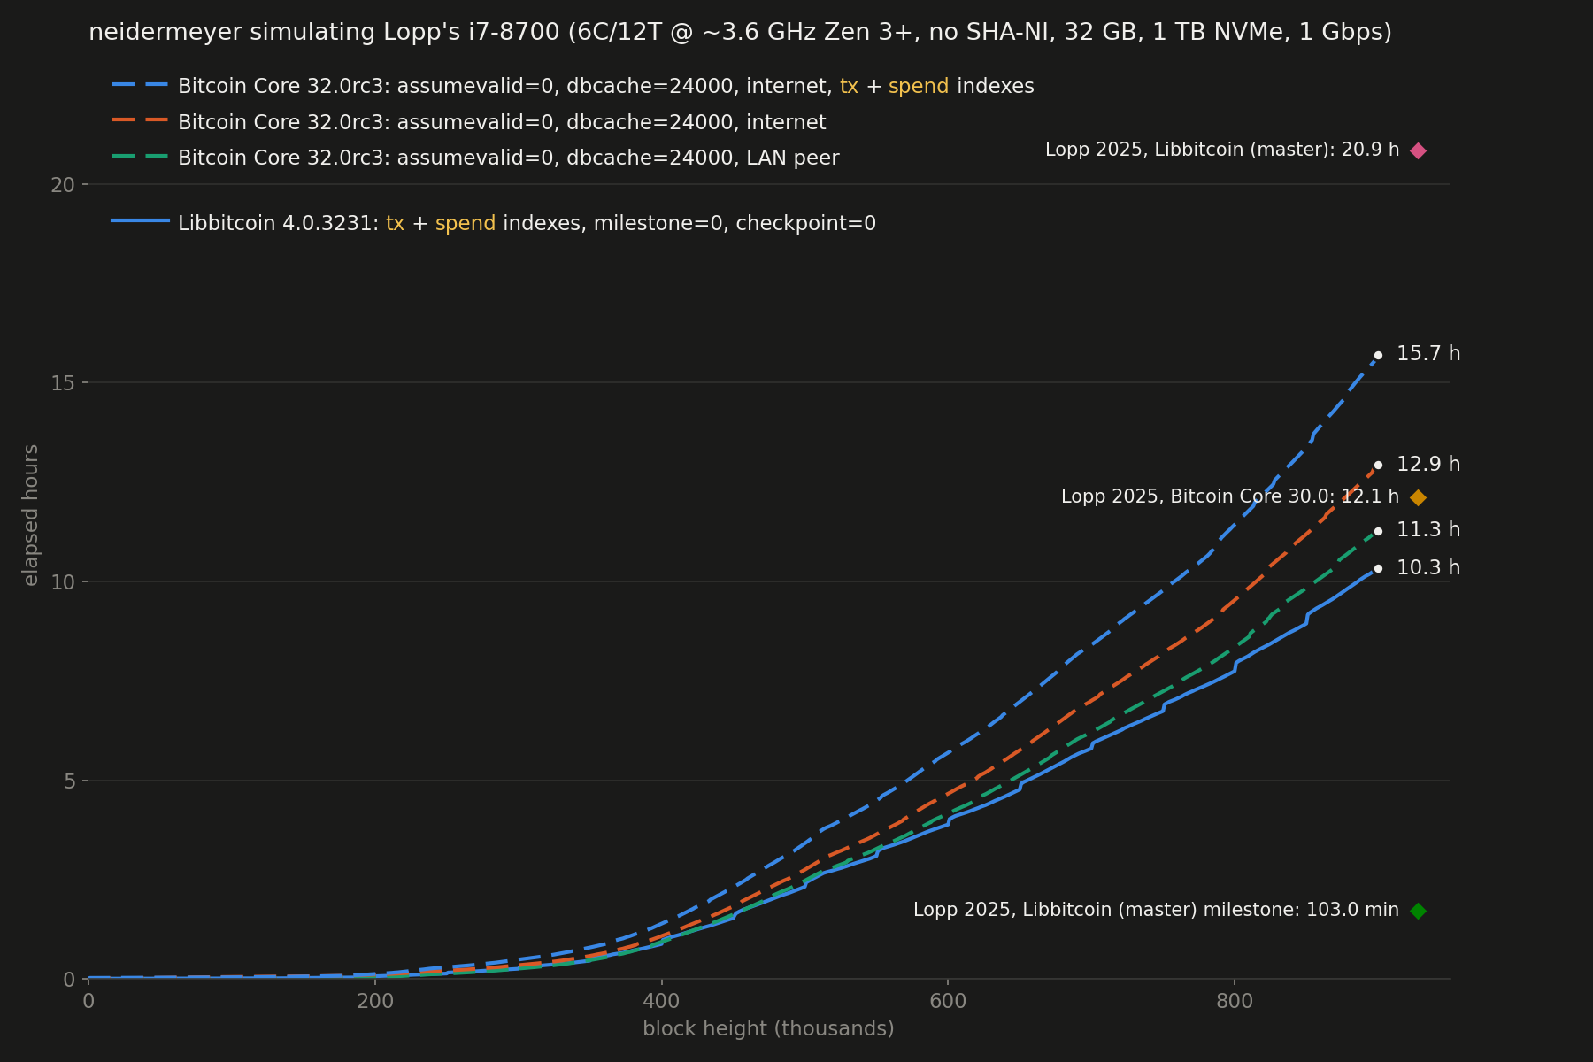
Task: Click the pink diamond marker for Libbitcoin master 20.9 h
Action: click(x=1418, y=150)
